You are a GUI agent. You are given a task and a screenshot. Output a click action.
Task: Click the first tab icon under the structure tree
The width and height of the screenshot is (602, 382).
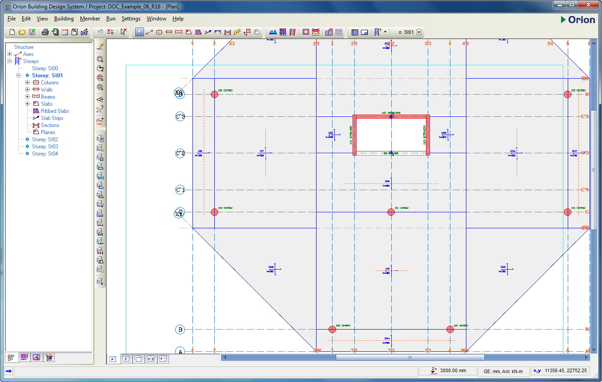(11, 357)
